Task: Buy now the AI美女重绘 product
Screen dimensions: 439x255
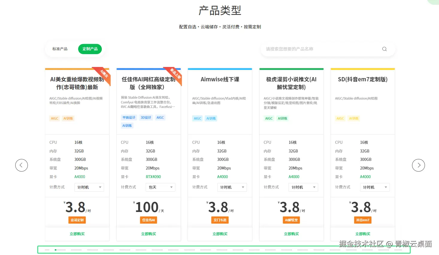Action: pos(77,234)
